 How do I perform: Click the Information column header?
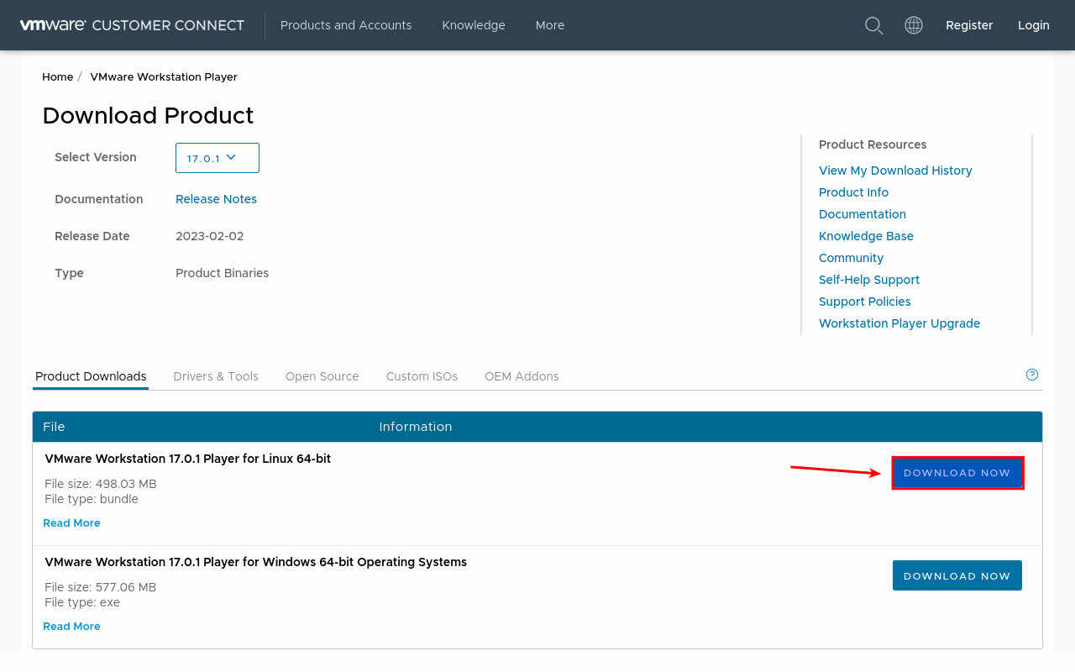point(416,427)
